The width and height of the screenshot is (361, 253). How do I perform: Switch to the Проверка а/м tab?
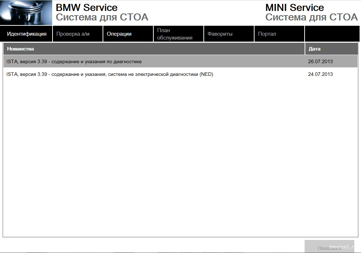tap(77, 34)
